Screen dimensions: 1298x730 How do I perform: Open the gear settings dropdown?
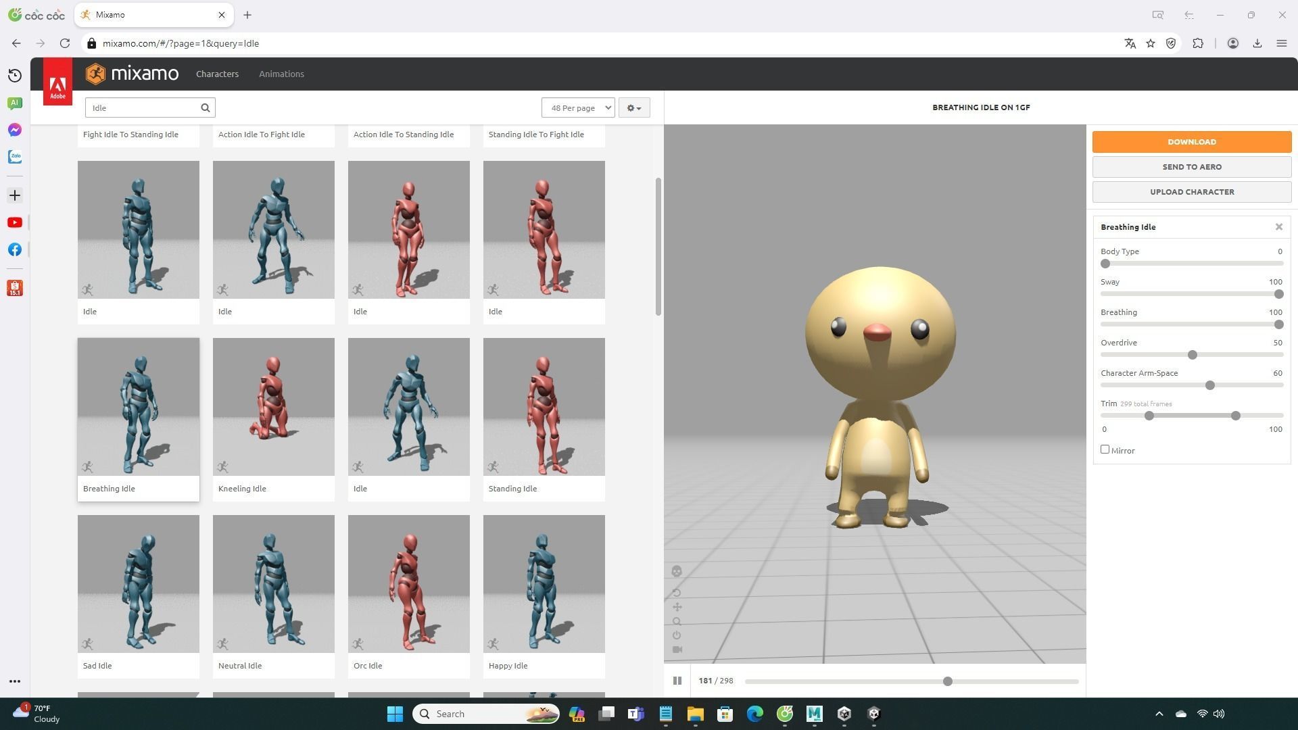tap(633, 107)
